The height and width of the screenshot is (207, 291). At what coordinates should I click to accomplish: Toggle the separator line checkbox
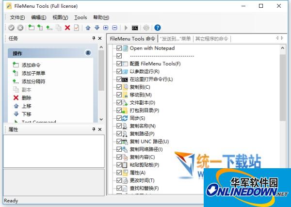(x=119, y=56)
